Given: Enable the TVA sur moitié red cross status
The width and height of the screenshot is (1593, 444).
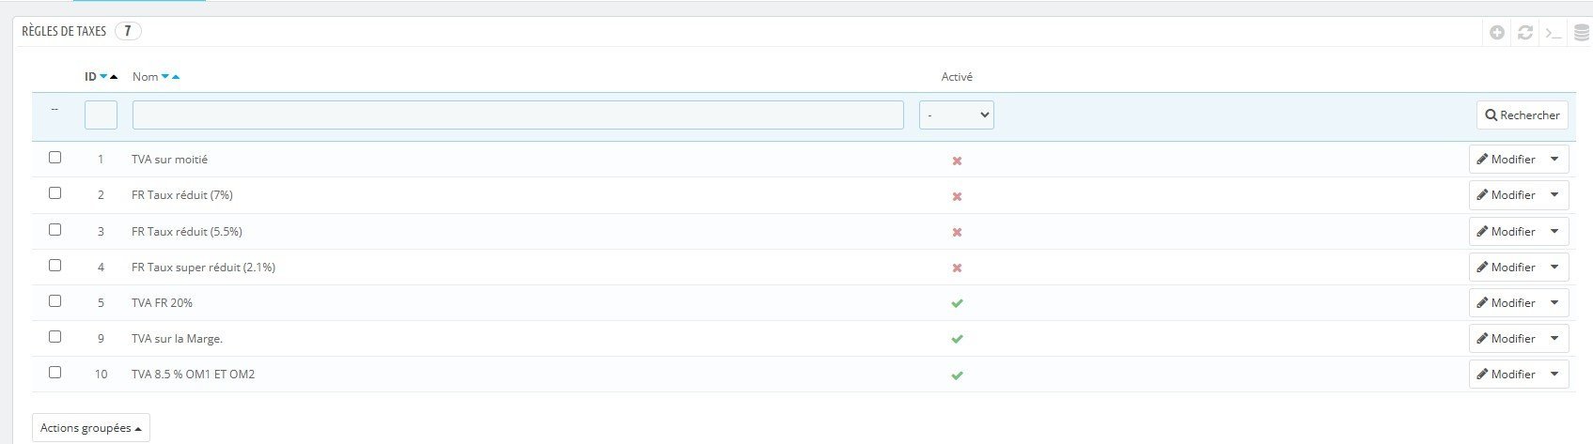Looking at the screenshot, I should (957, 161).
